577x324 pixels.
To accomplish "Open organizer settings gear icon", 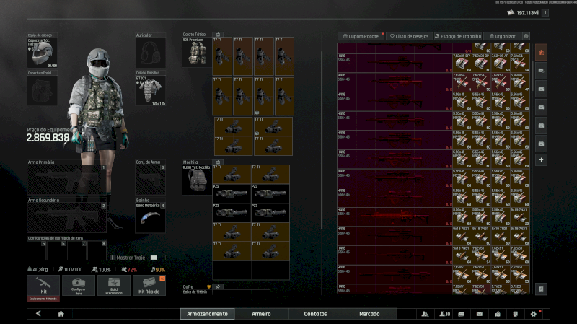I will coord(526,35).
